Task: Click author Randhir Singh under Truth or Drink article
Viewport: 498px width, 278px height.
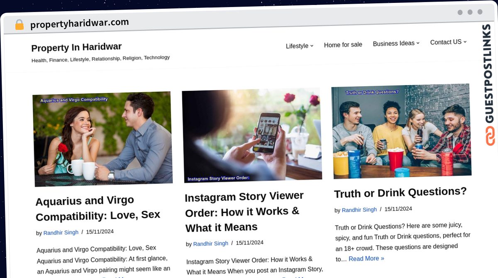Action: click(359, 210)
